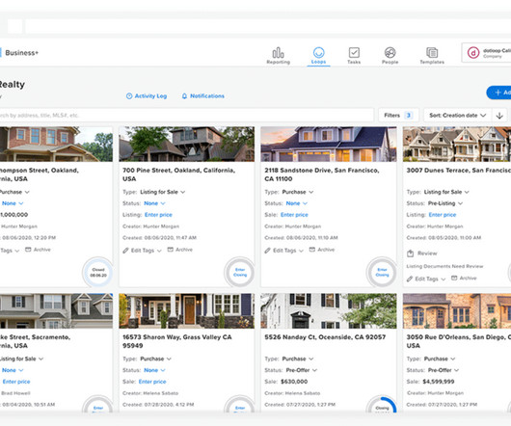Expand Type dropdown for 2118 Sandstone Drive
This screenshot has height=426, width=511.
point(298,192)
